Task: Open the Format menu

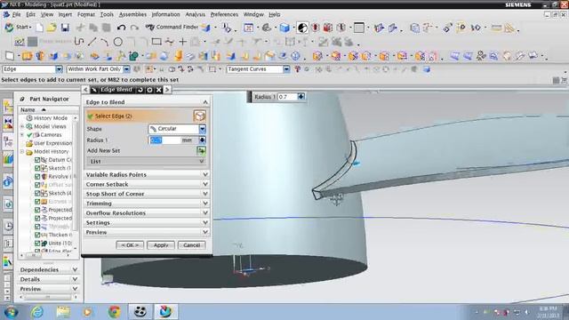Action: point(86,14)
